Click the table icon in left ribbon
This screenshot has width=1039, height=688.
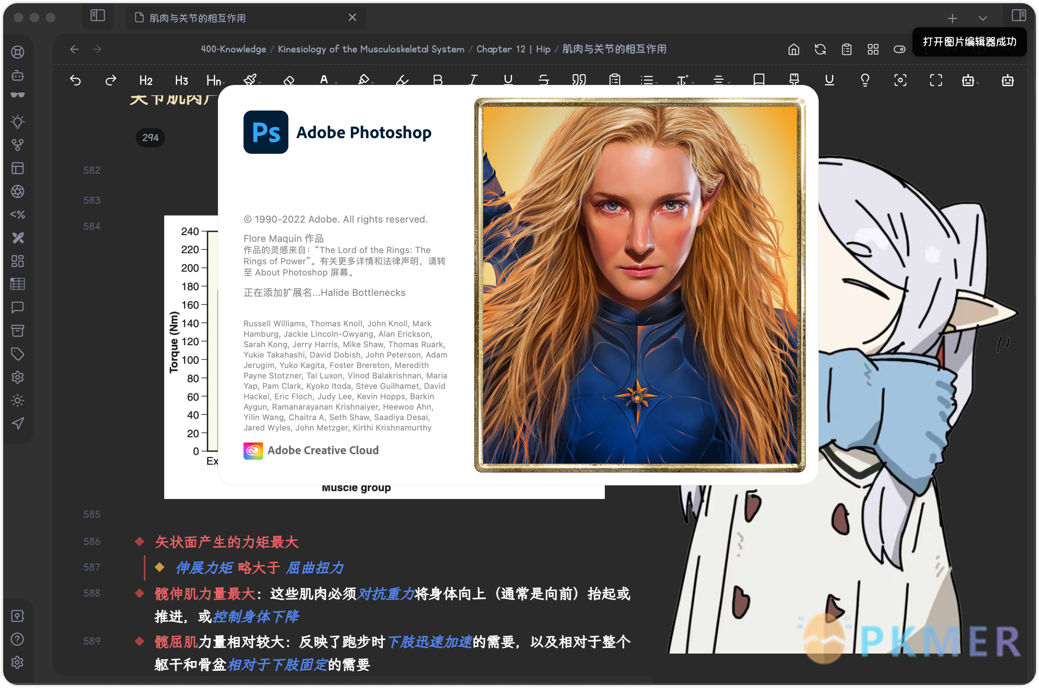[18, 284]
